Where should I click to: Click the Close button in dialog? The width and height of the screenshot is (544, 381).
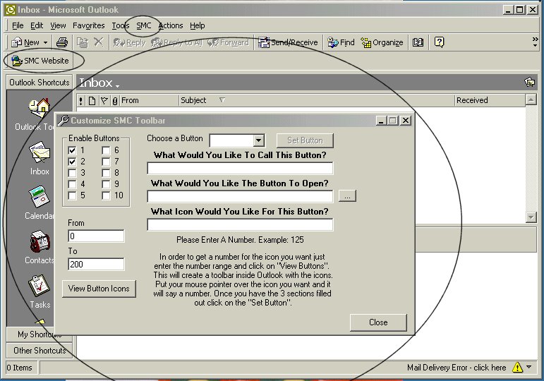click(378, 322)
